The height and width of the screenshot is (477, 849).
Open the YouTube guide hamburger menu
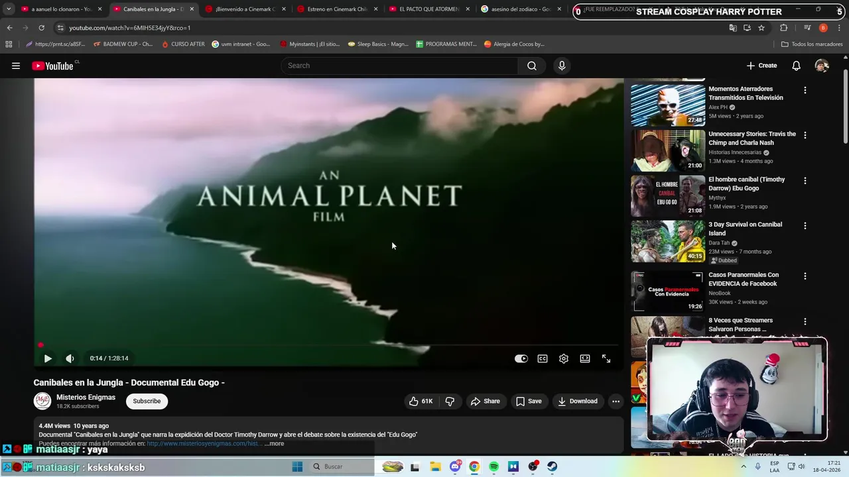pyautogui.click(x=16, y=66)
